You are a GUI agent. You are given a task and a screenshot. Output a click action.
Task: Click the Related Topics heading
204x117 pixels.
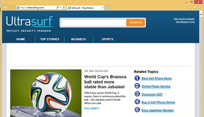pyautogui.click(x=146, y=72)
